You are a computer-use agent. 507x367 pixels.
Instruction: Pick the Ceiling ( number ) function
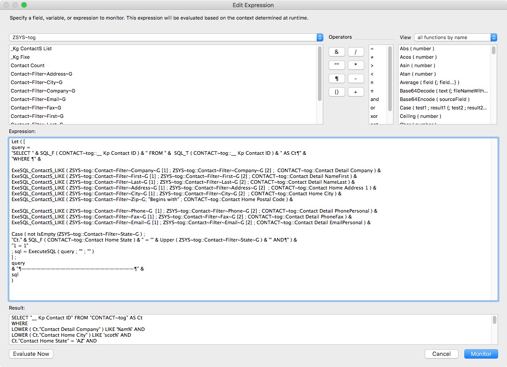point(422,116)
